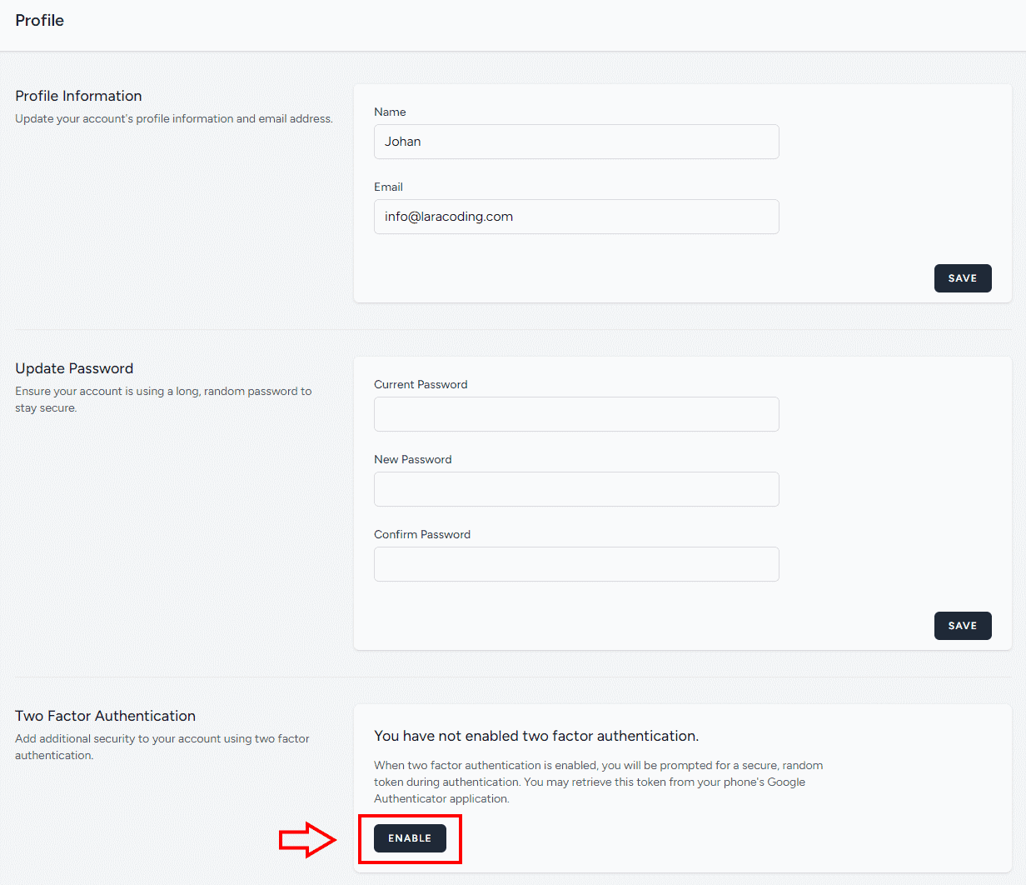This screenshot has width=1026, height=885.
Task: Click the additional security description text
Action: (x=162, y=747)
